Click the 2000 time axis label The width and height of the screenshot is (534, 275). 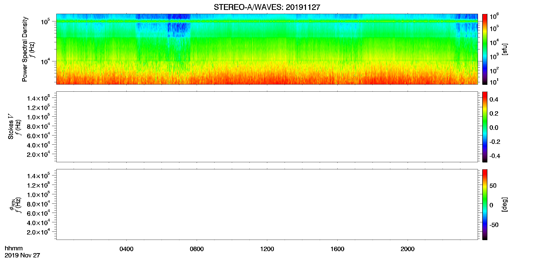[x=407, y=249]
